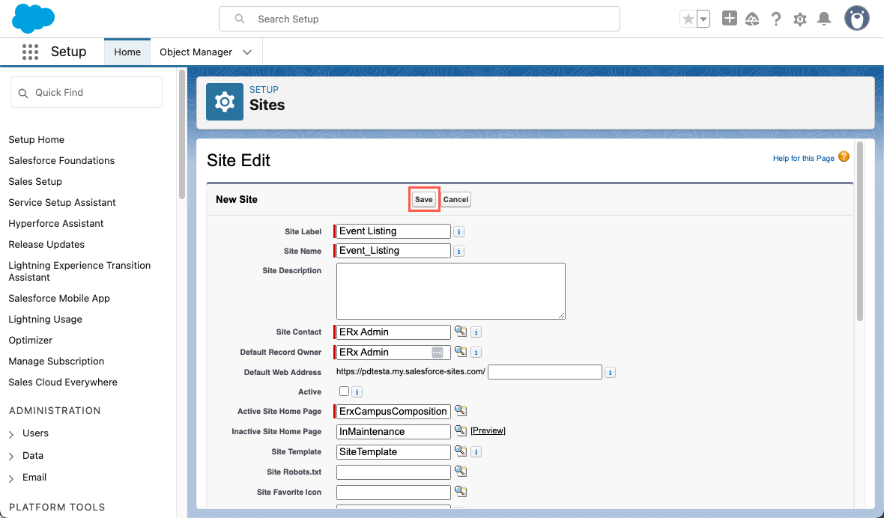This screenshot has height=518, width=884.
Task: Click the info icon beside Site Label
Action: [459, 231]
